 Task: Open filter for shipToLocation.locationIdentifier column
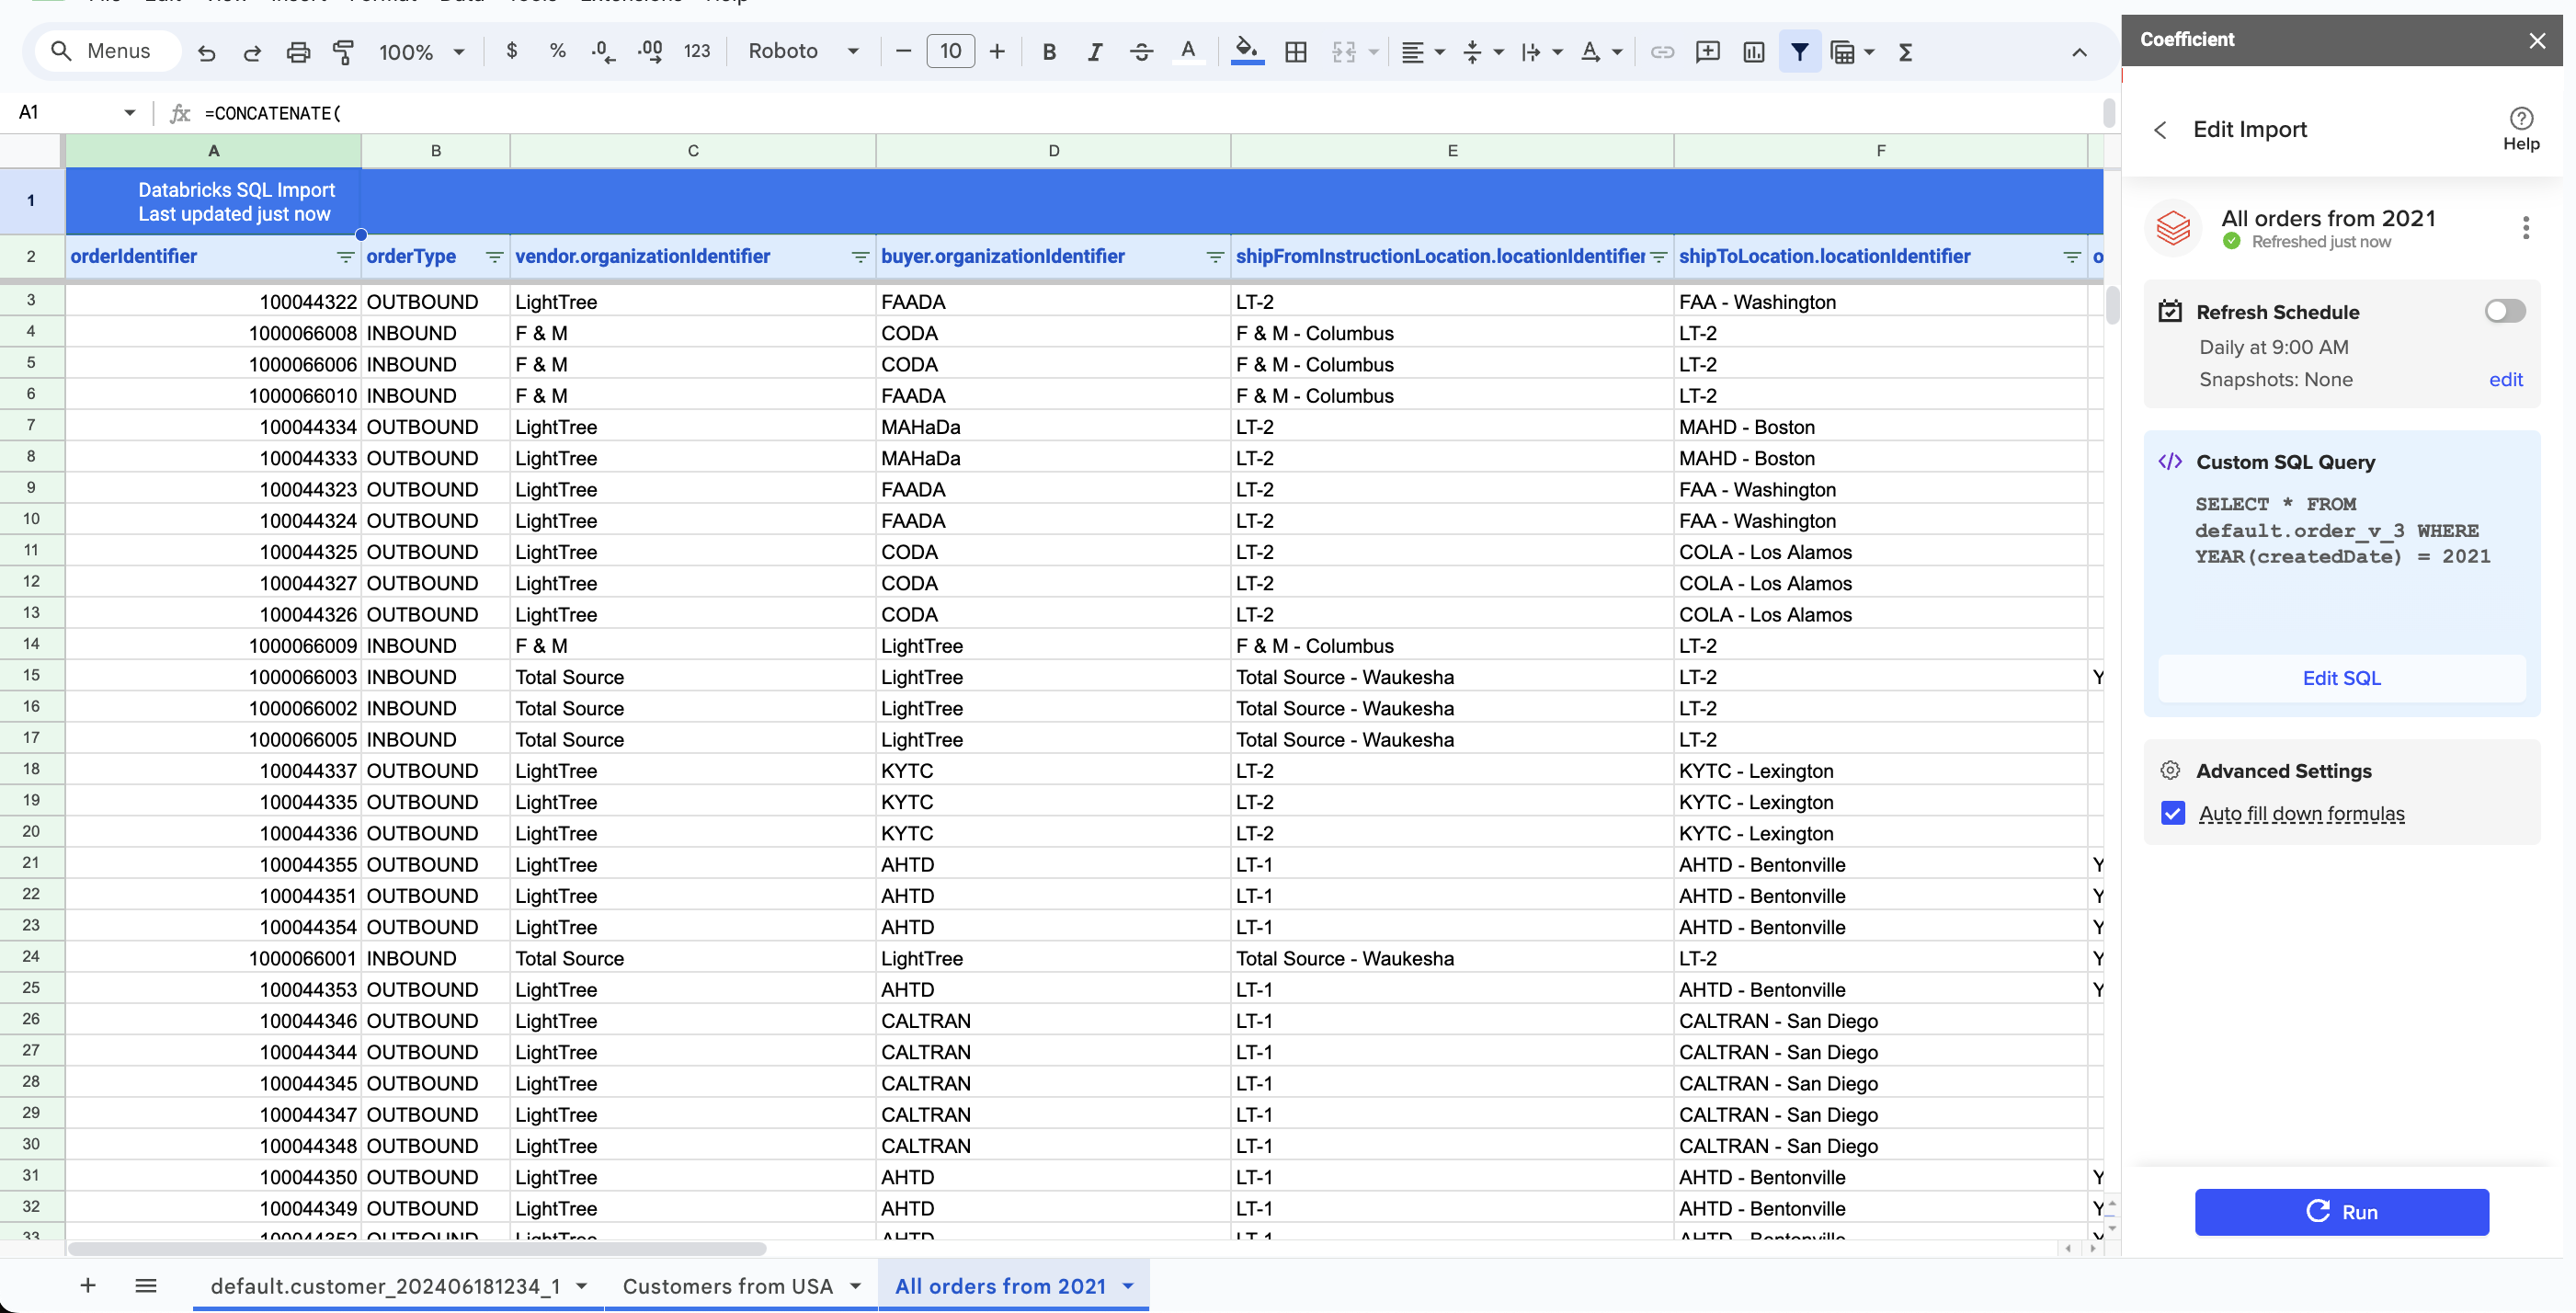[2072, 257]
